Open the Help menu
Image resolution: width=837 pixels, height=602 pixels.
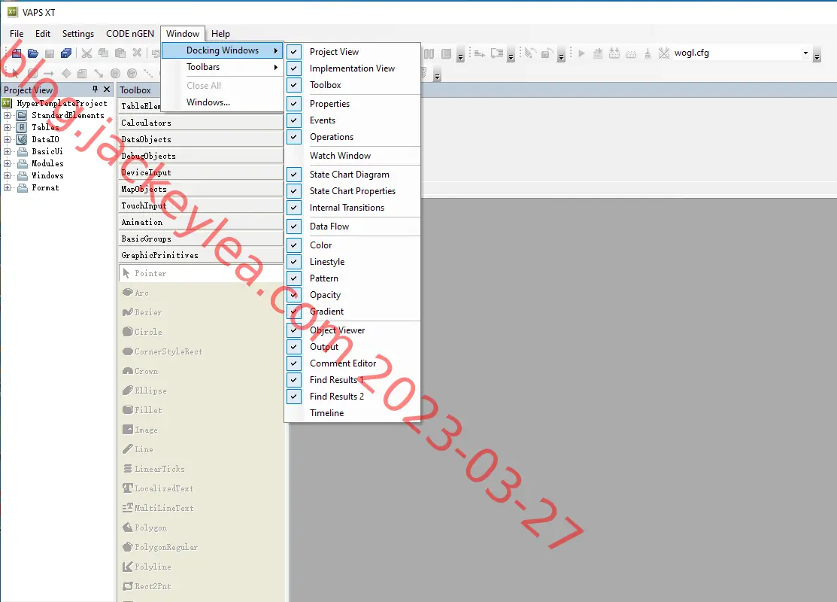[x=220, y=34]
